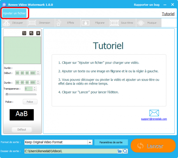Select the Découper tool
The image size is (178, 158).
point(15,23)
